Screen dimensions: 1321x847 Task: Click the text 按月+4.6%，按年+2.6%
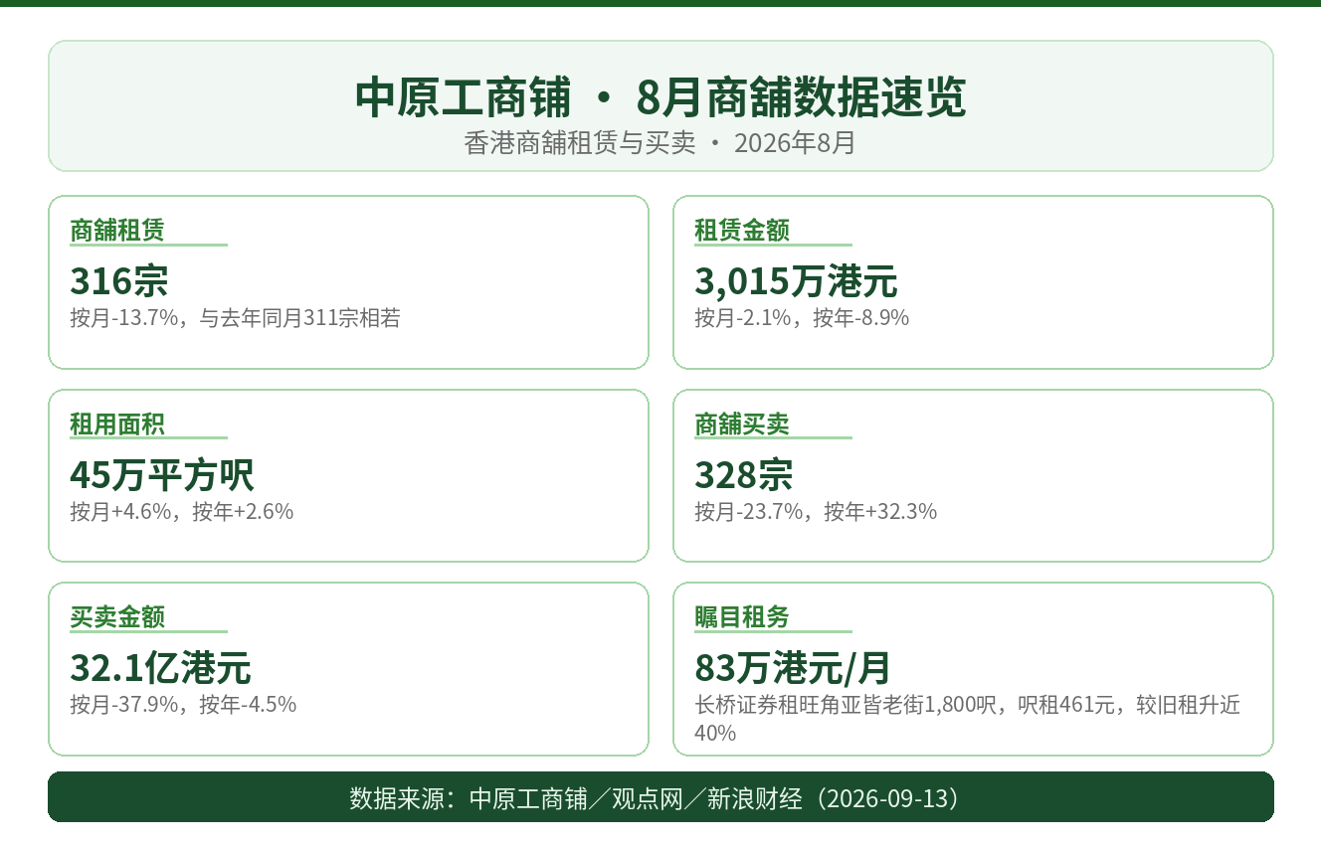[182, 512]
